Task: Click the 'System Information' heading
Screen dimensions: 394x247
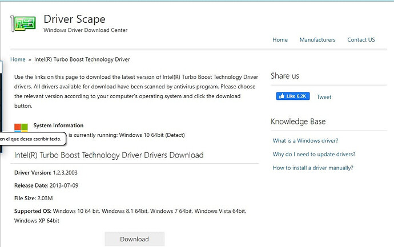Action: coord(58,125)
